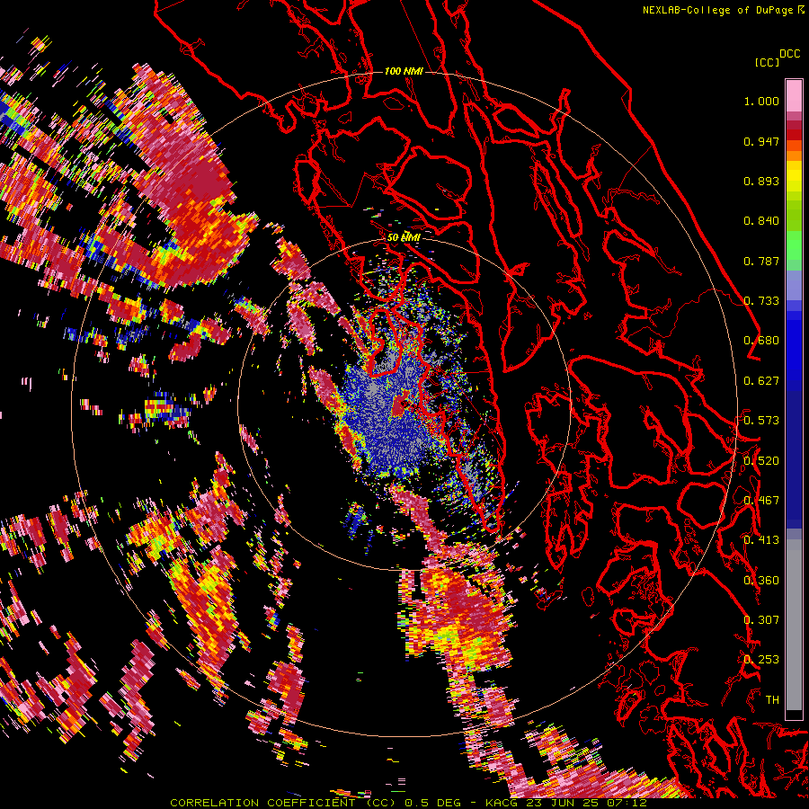
Task: Click the 0.733 color scale value
Action: (761, 301)
